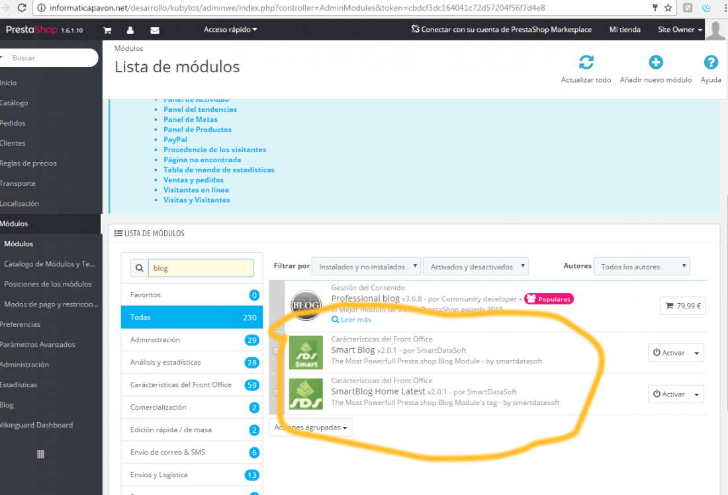Tick the Smart Blog module checkbox
728x495 pixels.
coord(276,351)
